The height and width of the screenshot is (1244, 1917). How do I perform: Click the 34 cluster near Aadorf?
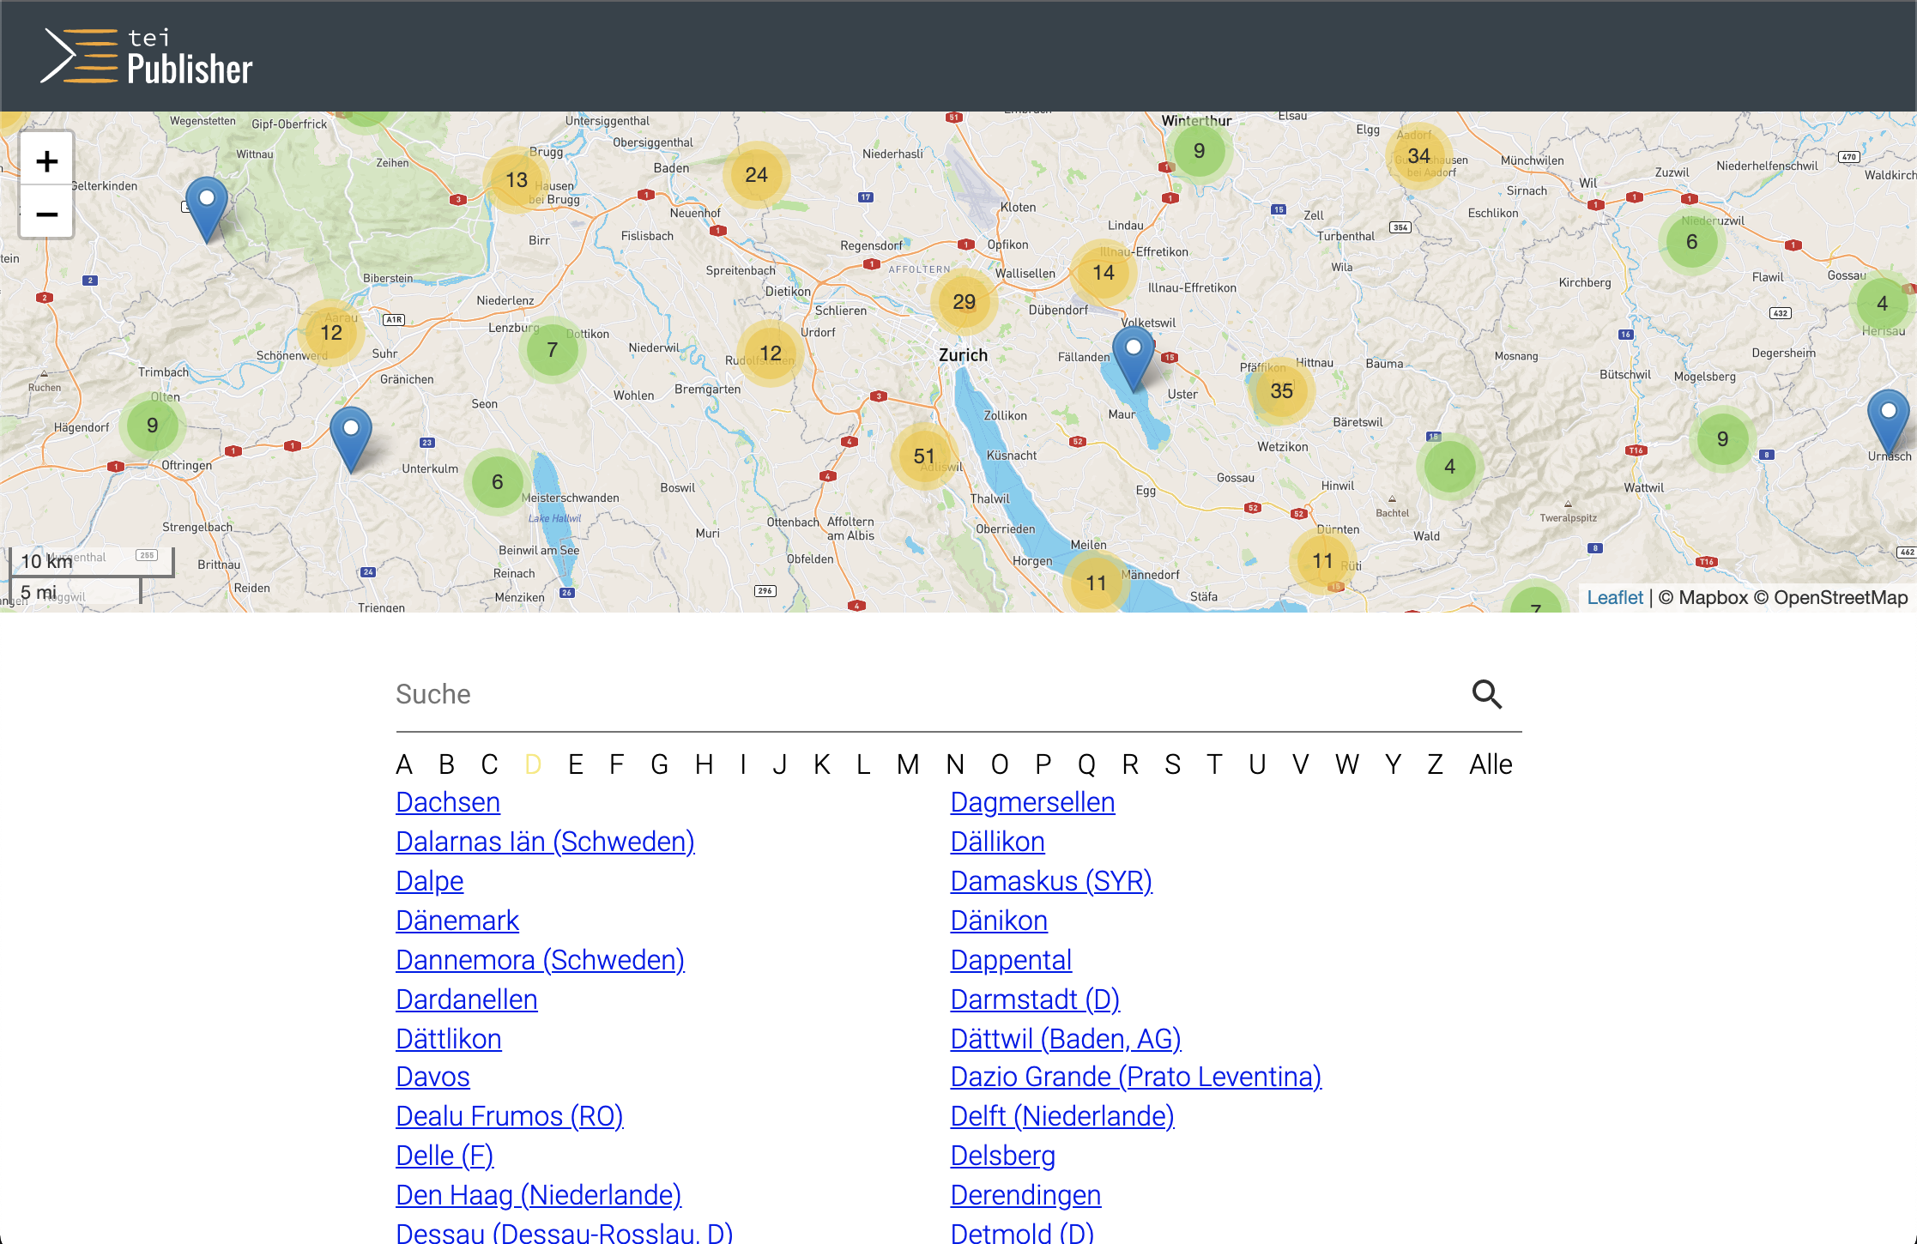(x=1418, y=156)
